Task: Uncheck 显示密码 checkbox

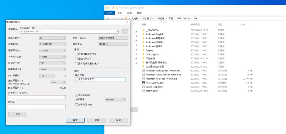Action: click(77, 95)
